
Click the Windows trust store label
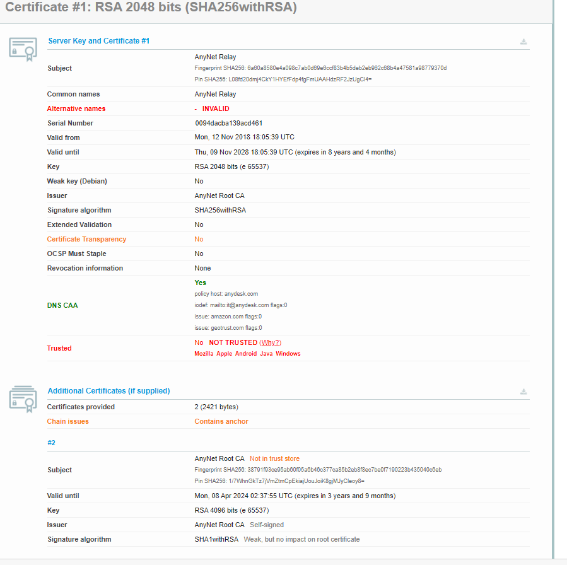288,354
